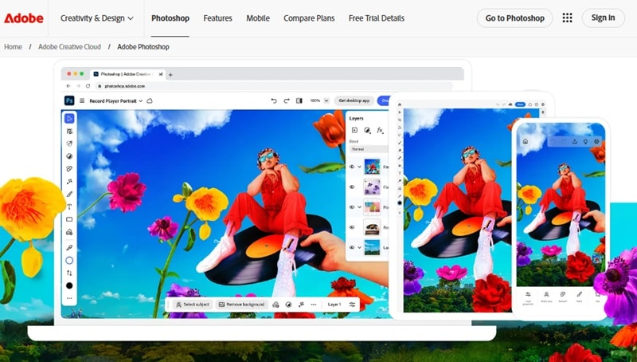Tap the home icon on phone mockup

point(526,141)
